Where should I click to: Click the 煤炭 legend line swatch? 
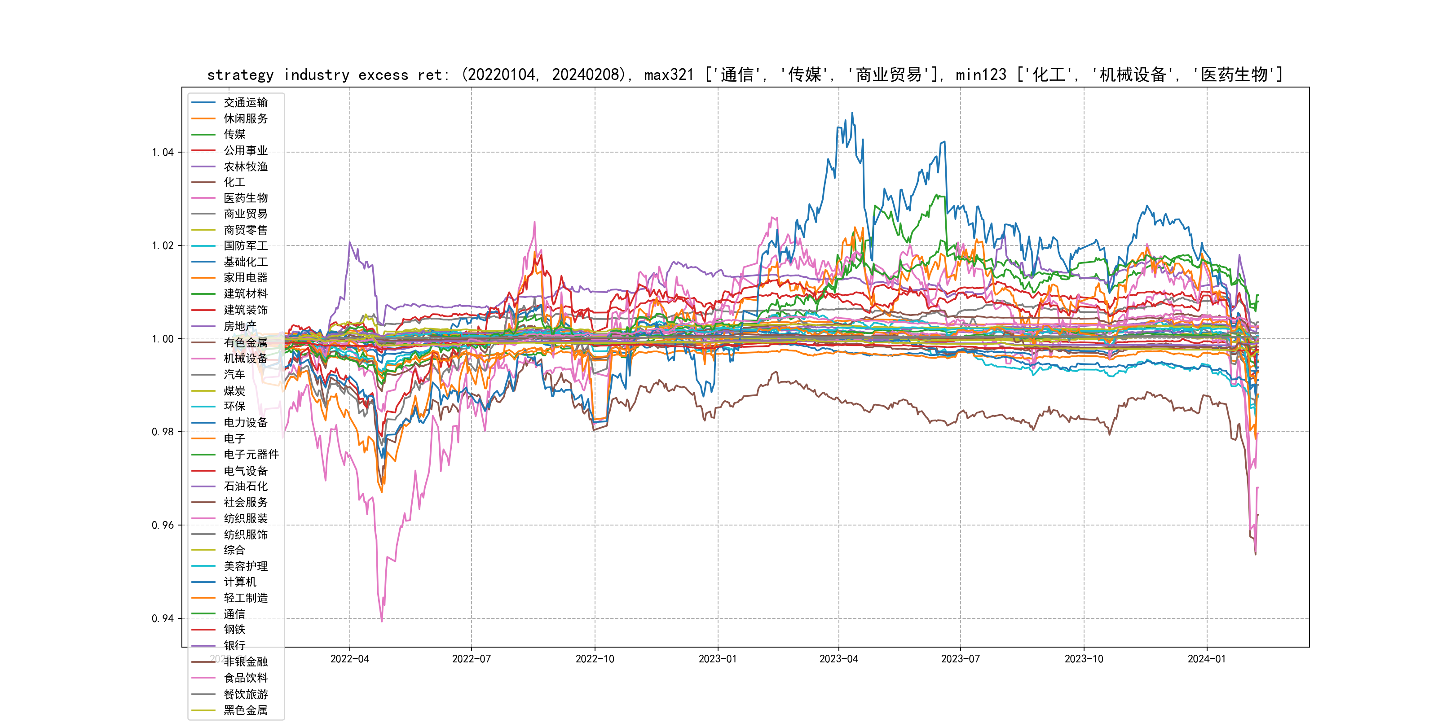click(x=203, y=390)
